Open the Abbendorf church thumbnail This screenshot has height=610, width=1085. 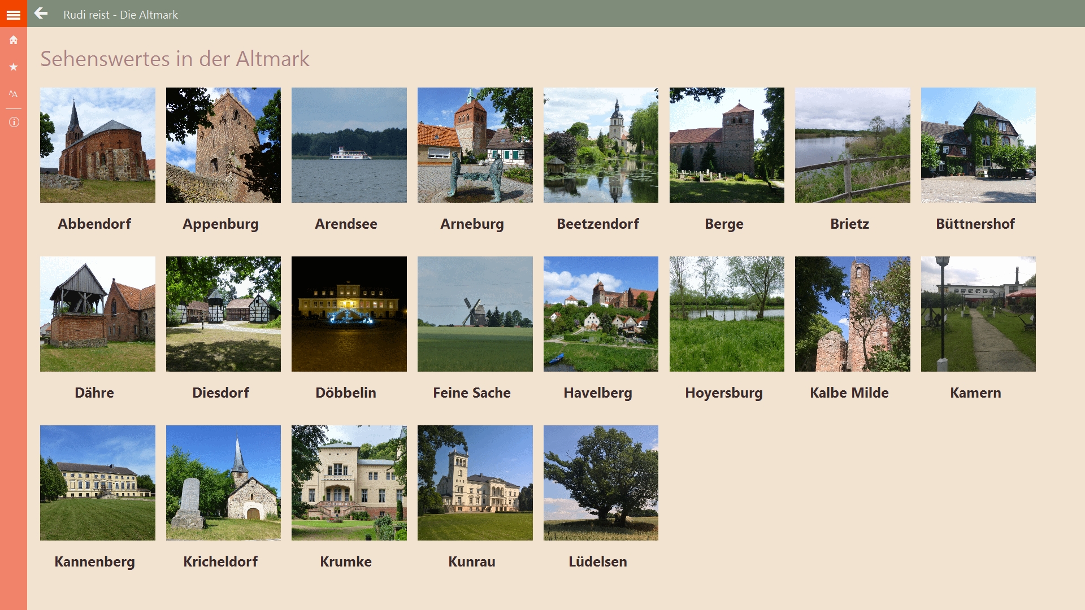pyautogui.click(x=97, y=145)
